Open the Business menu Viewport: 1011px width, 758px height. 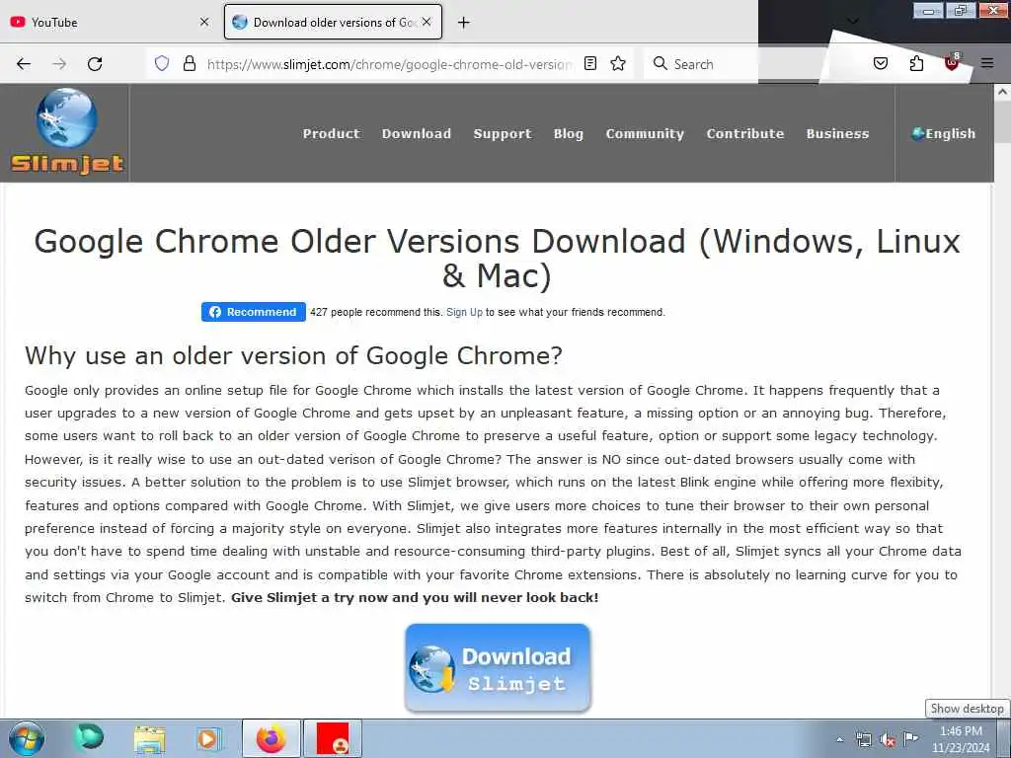click(x=837, y=133)
